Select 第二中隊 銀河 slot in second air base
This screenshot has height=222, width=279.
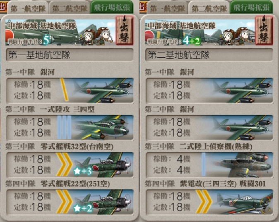(x=209, y=128)
